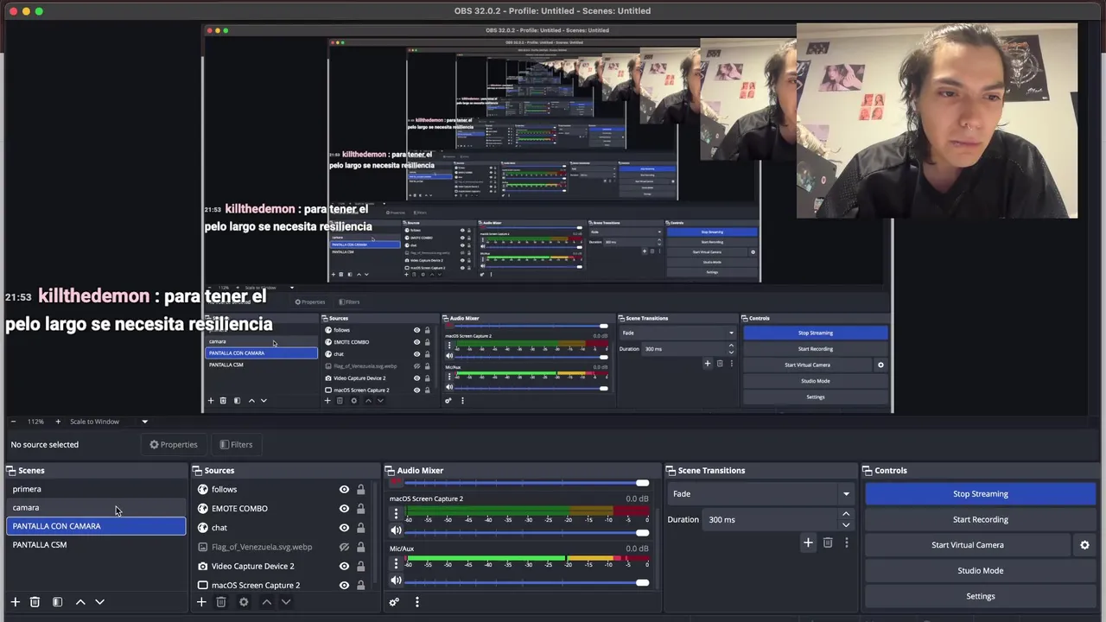Screen dimensions: 1106x622
Task: Configure virtual camera gear icon
Action: click(1084, 545)
